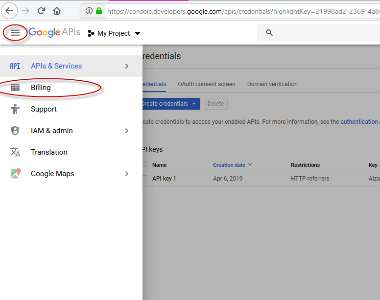Focus the browser URL address bar

pyautogui.click(x=242, y=11)
